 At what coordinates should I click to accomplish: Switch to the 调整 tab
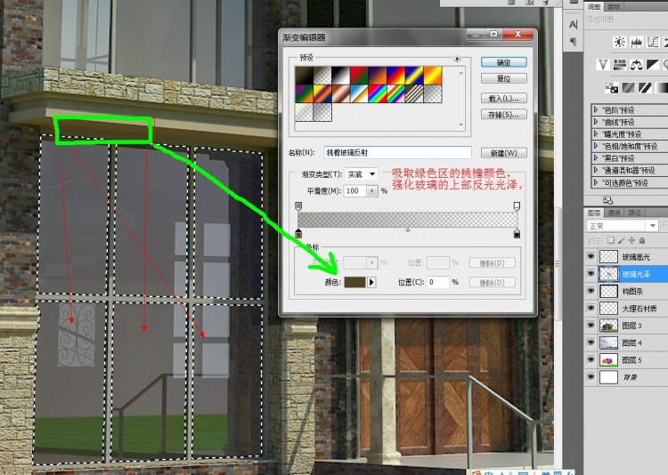pos(594,7)
